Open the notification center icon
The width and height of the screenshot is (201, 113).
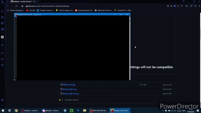(x=198, y=110)
